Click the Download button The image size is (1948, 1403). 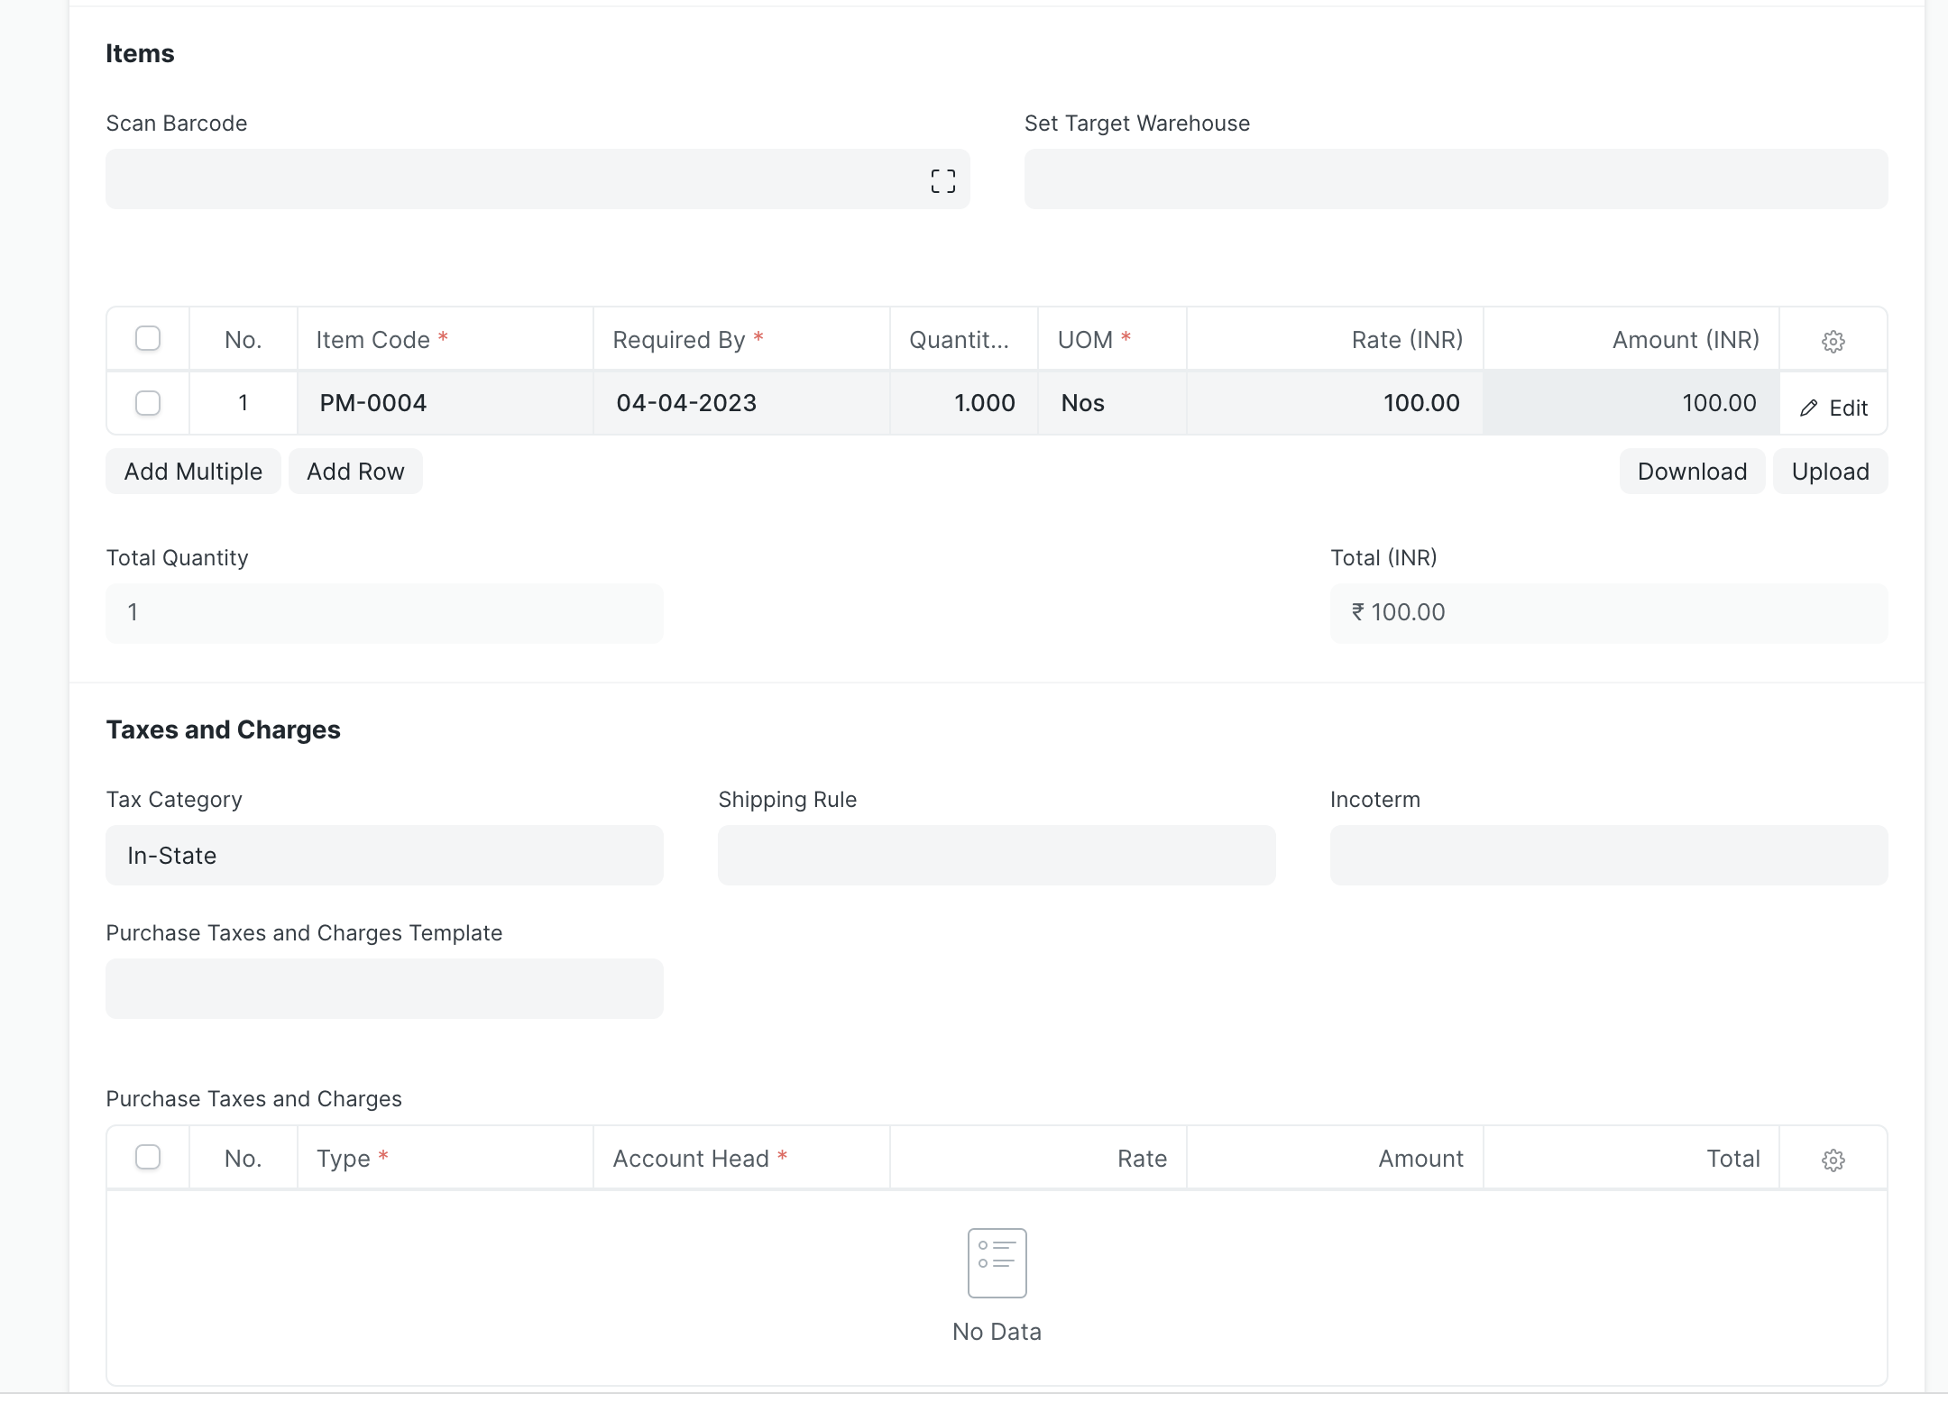[1692, 472]
